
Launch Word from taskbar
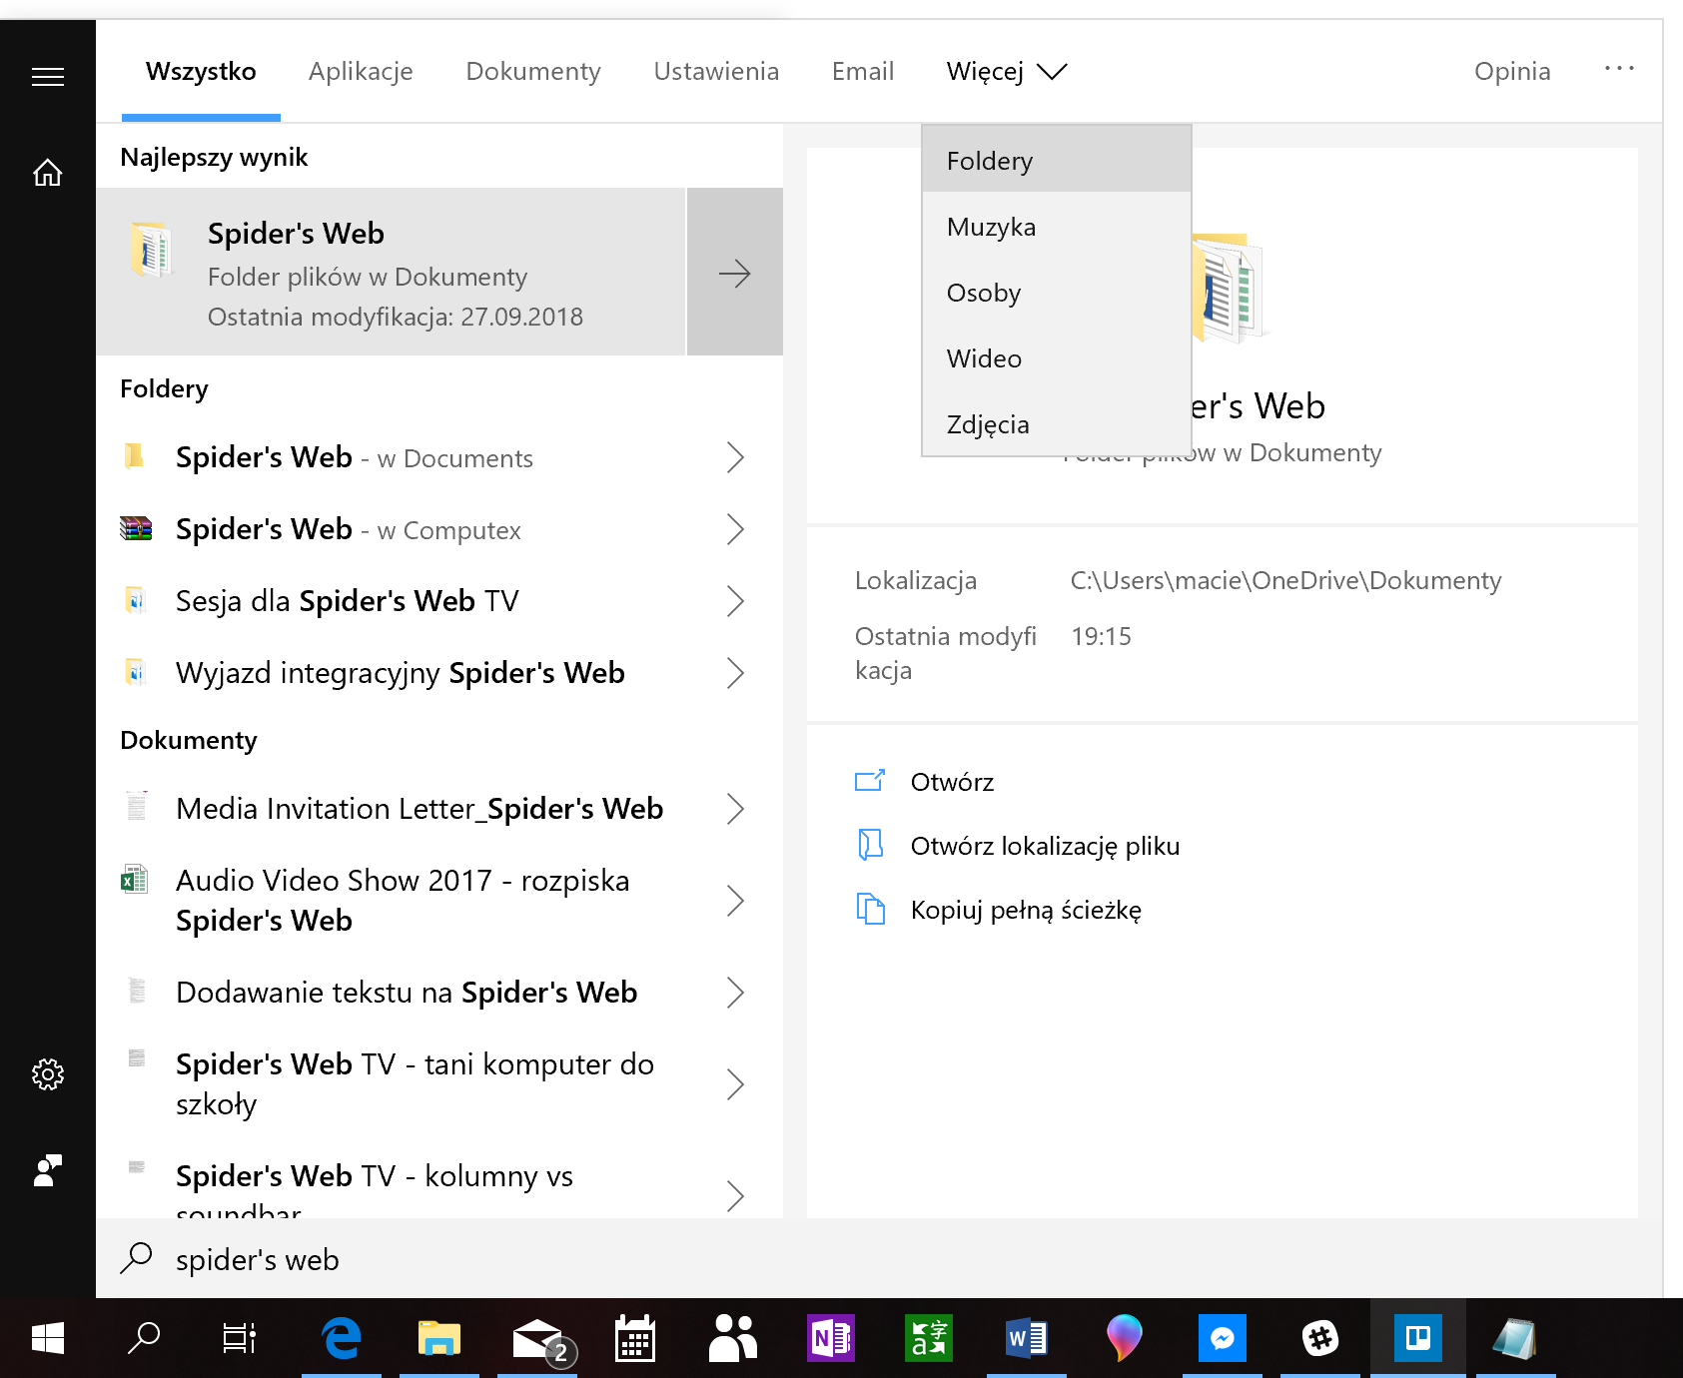click(1027, 1338)
